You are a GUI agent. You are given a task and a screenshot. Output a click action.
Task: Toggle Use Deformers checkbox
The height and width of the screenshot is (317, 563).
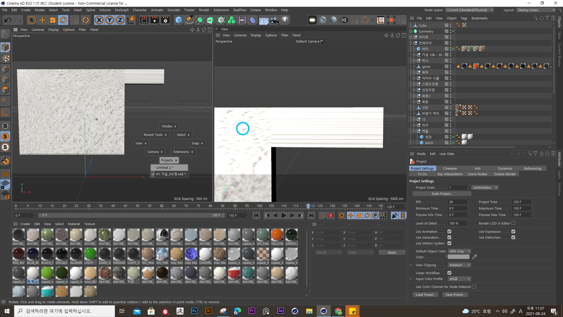pyautogui.click(x=513, y=237)
